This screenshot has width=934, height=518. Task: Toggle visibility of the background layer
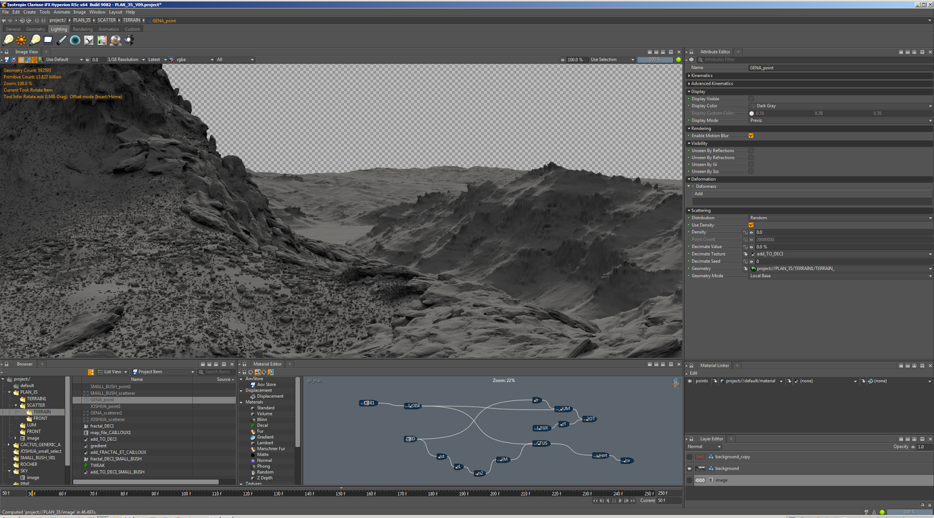coord(689,468)
